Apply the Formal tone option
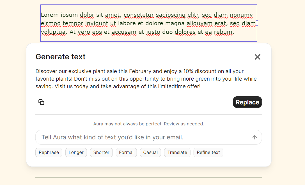Viewport: 305px width, 185px height. pyautogui.click(x=126, y=152)
